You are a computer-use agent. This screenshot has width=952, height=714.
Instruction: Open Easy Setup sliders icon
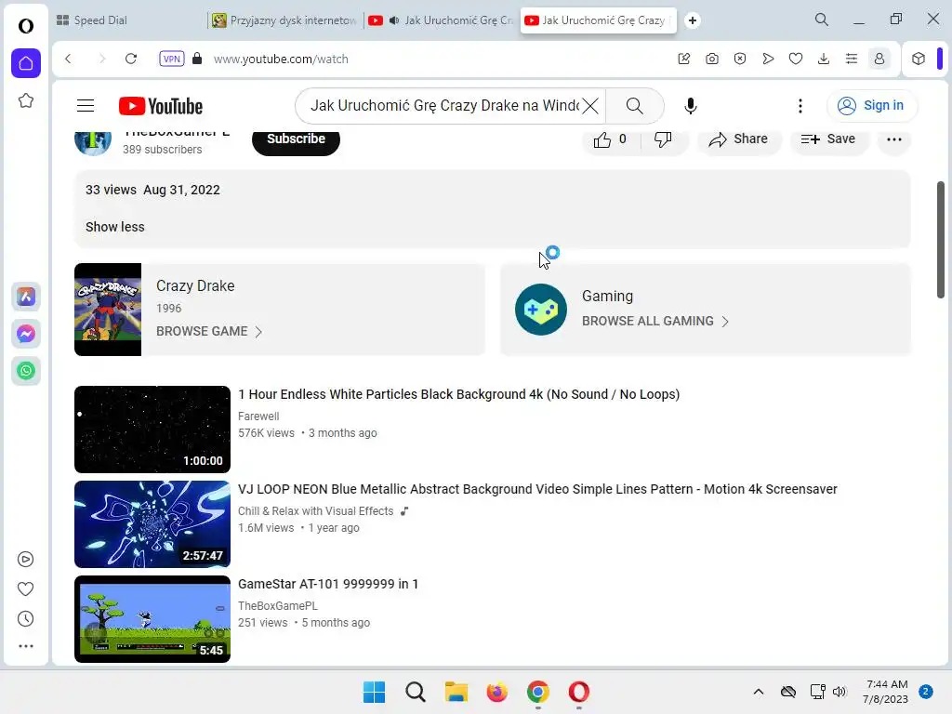tap(852, 59)
